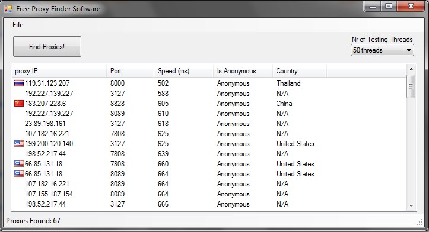429x232 pixels.
Task: Select proxy 199.200.120.140
Action: [49, 144]
